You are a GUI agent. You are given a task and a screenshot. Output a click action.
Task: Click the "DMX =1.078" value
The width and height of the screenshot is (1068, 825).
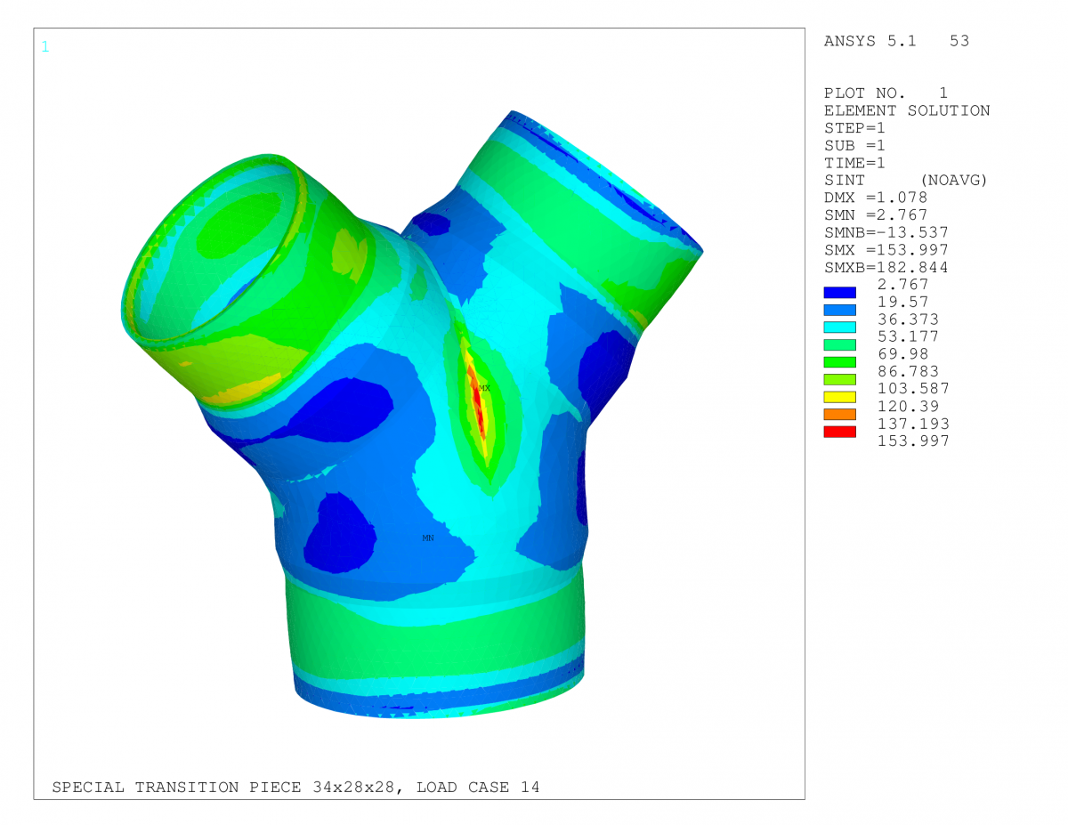[x=876, y=198]
